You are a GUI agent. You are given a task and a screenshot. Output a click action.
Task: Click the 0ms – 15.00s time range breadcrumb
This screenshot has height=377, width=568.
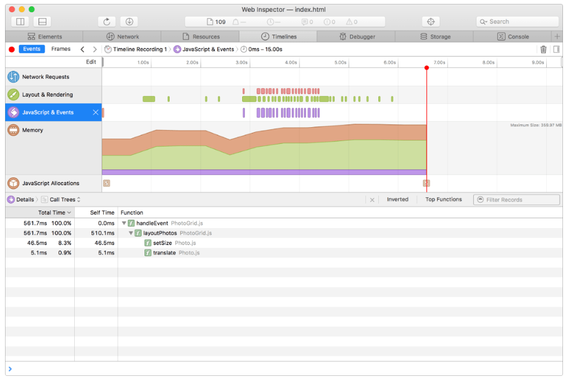point(262,49)
